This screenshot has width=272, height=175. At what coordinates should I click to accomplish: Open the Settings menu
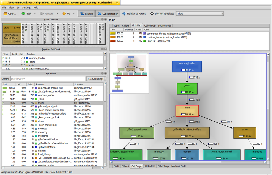27,7
